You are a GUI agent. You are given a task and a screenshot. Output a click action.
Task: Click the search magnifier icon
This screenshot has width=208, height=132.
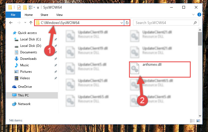(x=195, y=23)
